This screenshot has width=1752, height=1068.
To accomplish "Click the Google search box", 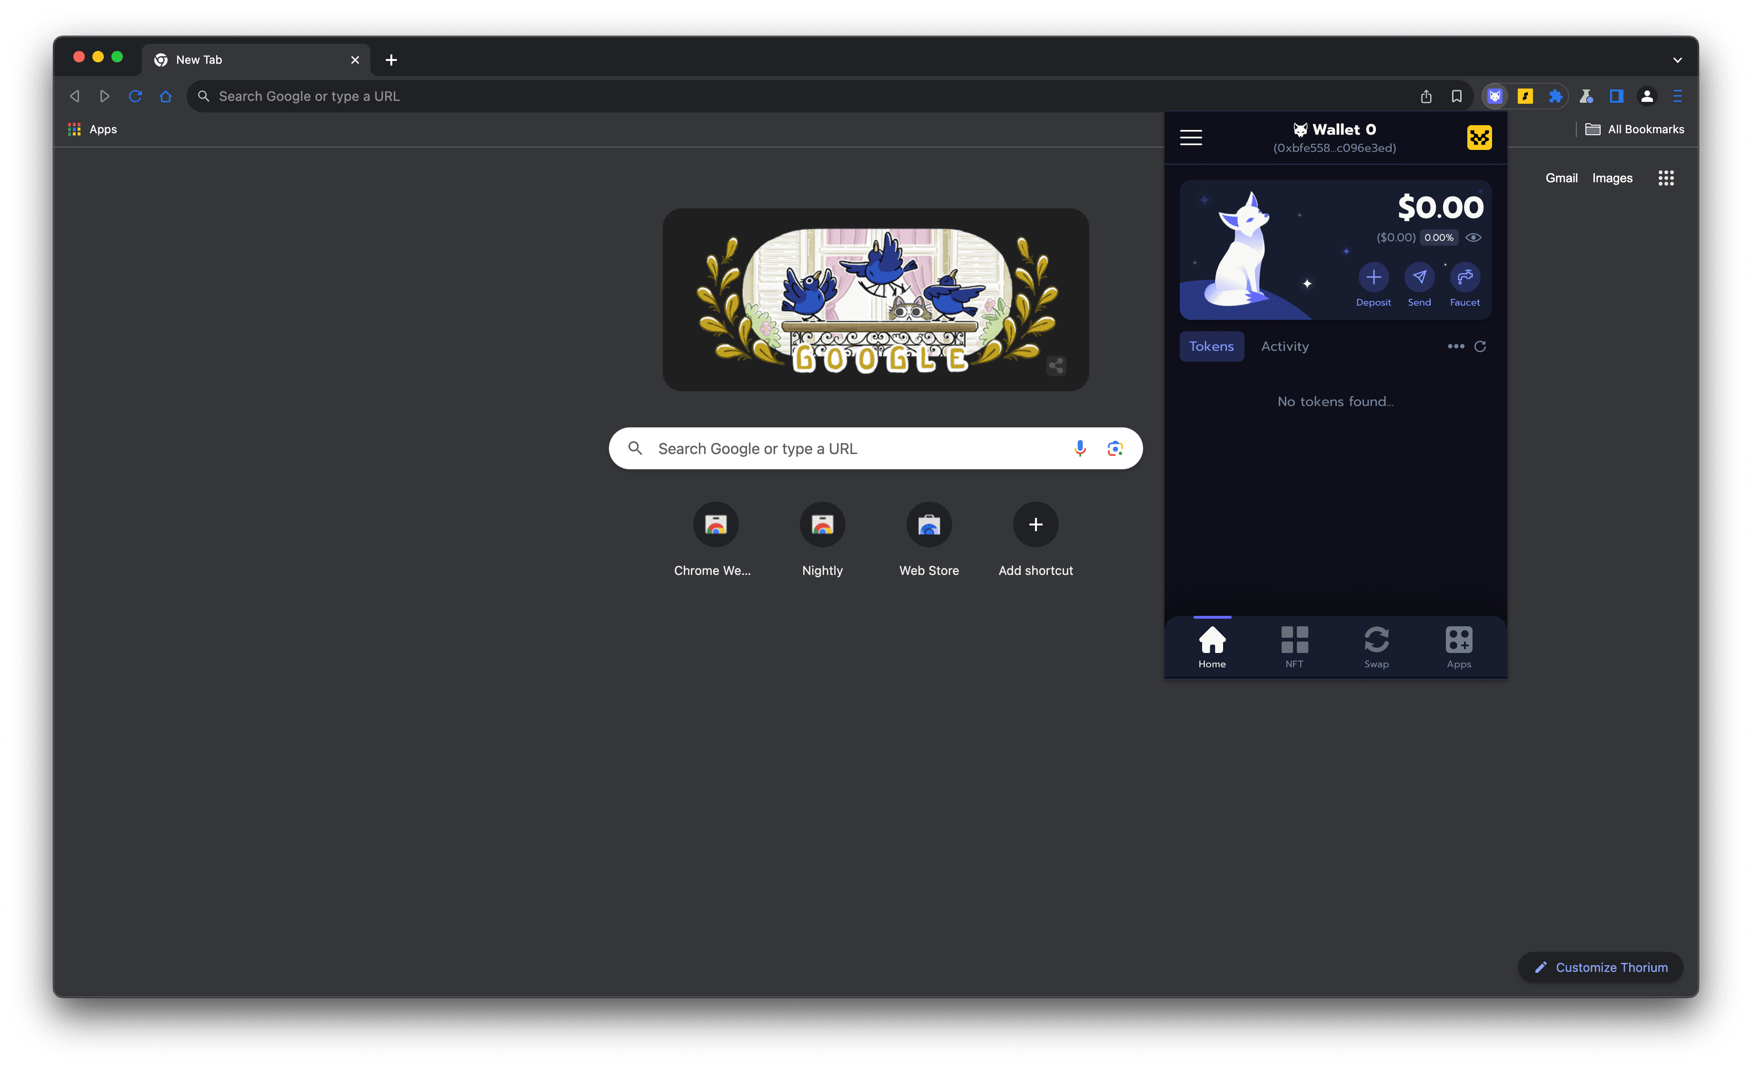I will 876,448.
